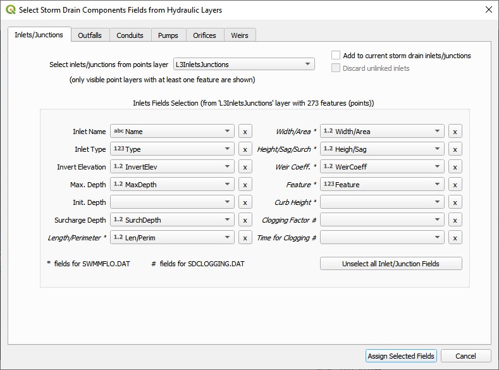Enable Add to current storm drain inlets/junctions
This screenshot has height=370, width=499.
(x=336, y=56)
